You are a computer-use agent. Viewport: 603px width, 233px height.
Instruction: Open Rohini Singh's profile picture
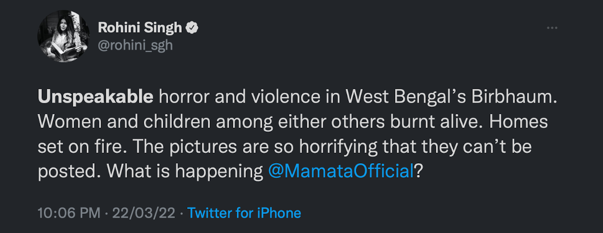[64, 36]
